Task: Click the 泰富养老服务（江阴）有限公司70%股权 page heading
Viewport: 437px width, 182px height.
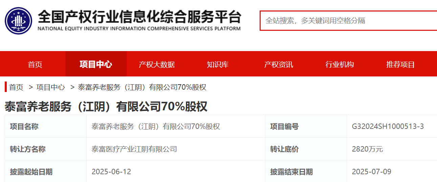Action: point(106,107)
